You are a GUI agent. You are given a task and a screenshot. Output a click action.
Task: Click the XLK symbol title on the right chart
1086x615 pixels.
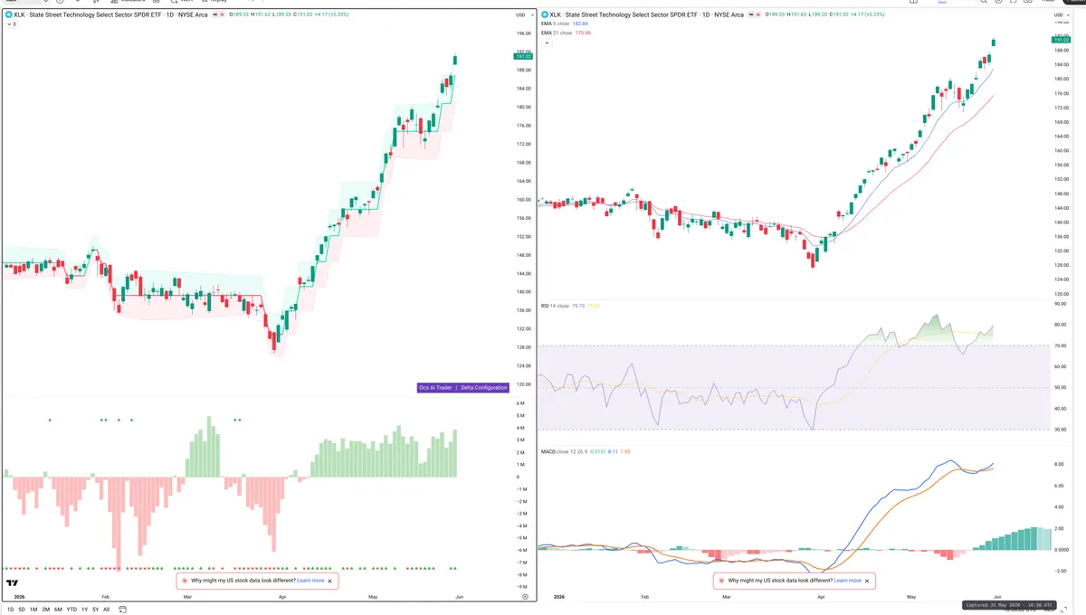pos(645,15)
